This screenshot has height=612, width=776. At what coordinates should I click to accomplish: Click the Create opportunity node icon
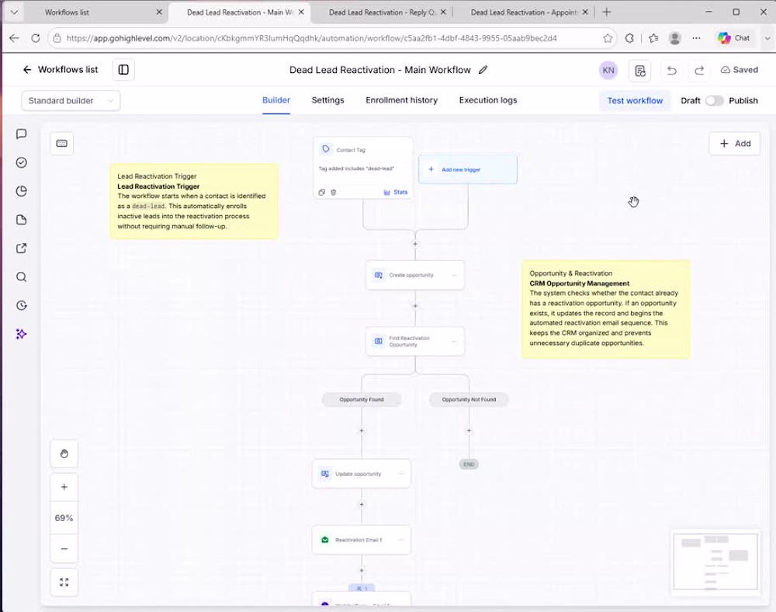[379, 275]
